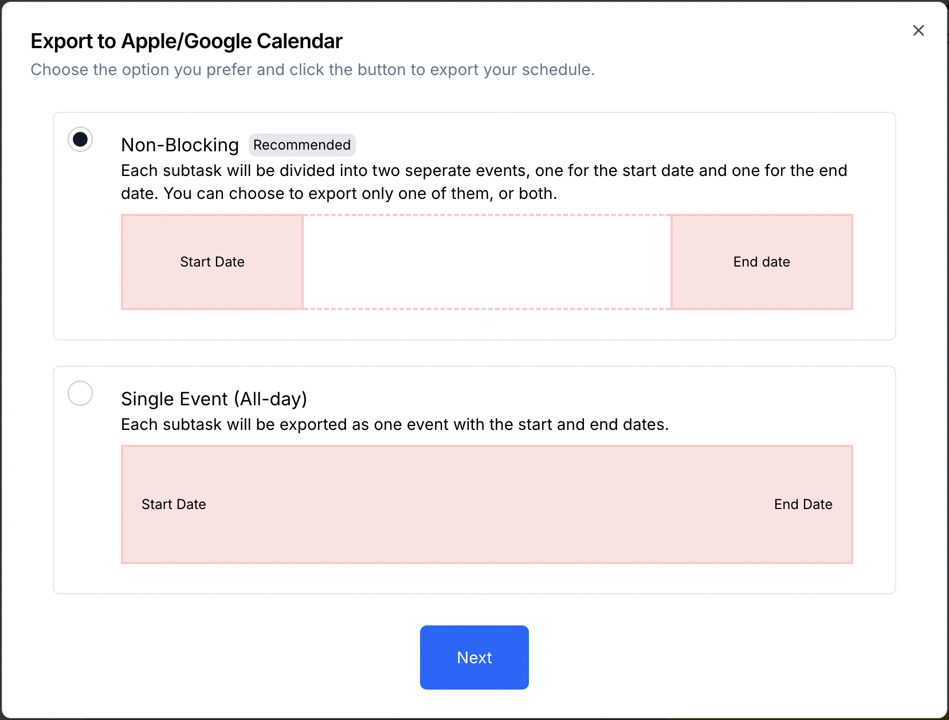Close the export calendar dialog
The image size is (949, 720).
pos(918,31)
